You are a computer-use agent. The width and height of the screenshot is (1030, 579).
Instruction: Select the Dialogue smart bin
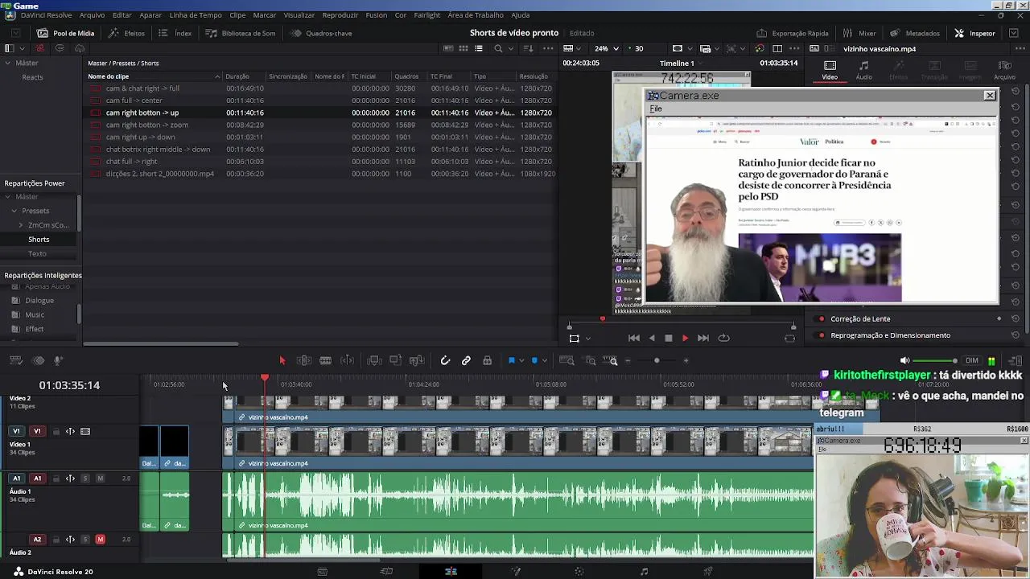[39, 301]
